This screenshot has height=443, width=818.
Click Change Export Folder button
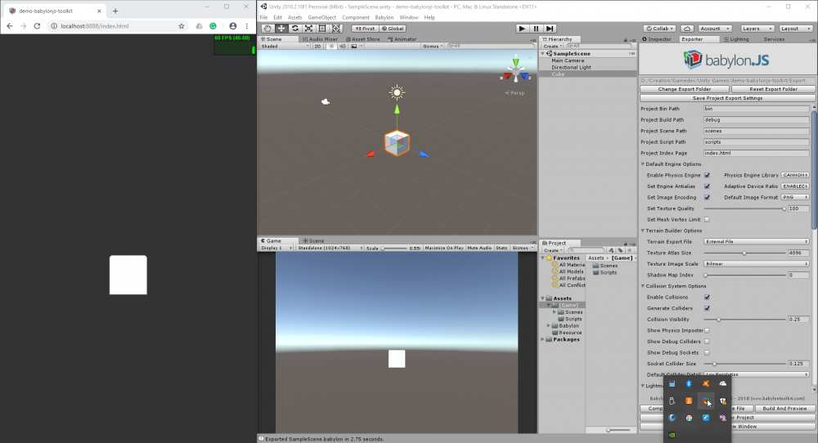click(685, 89)
